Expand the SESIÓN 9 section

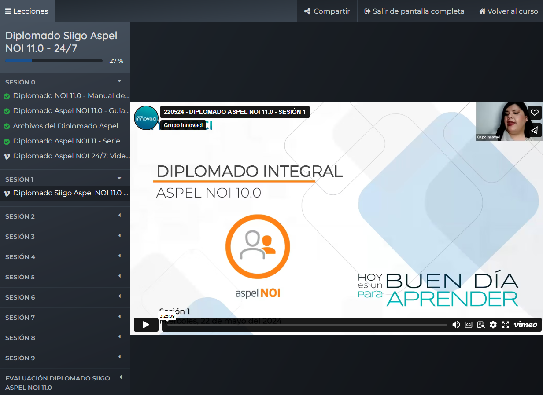click(x=65, y=358)
